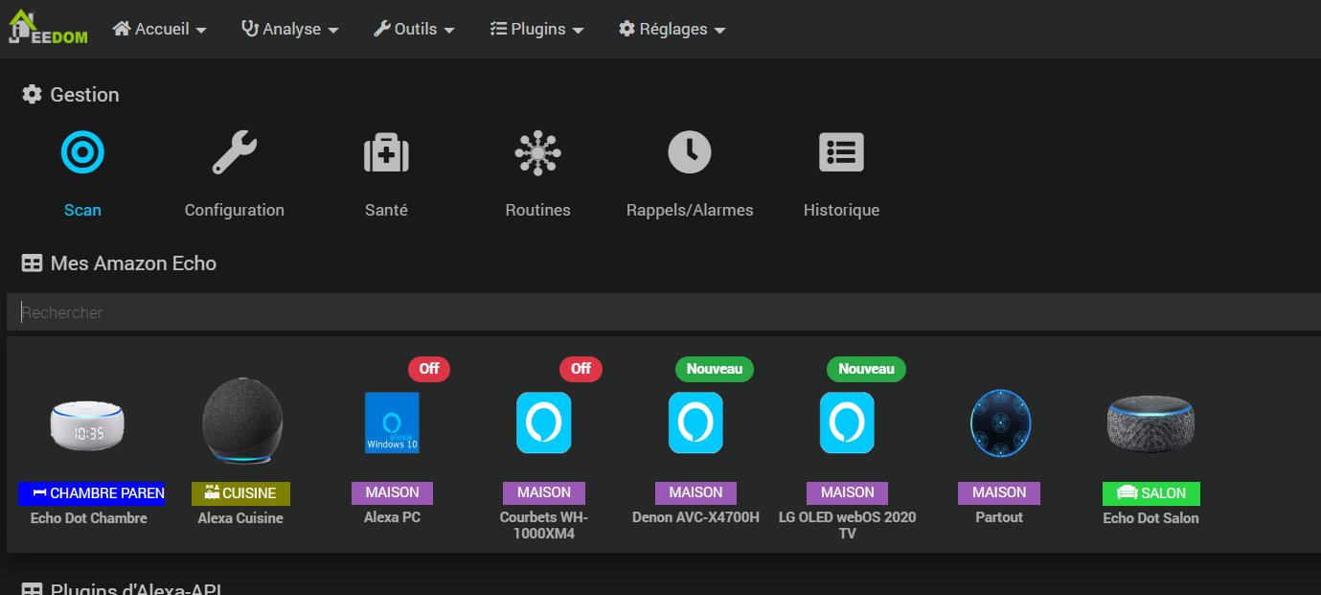Click the Scan target icon
Viewport: 1321px width, 595px height.
point(82,152)
